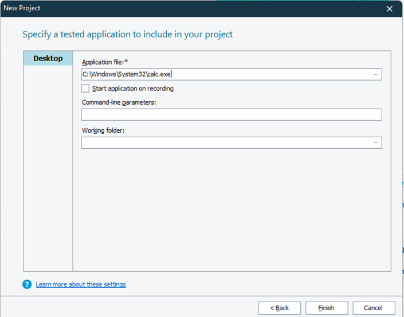This screenshot has height=317, width=404.
Task: Click the 'Working folder:' label
Action: [103, 130]
